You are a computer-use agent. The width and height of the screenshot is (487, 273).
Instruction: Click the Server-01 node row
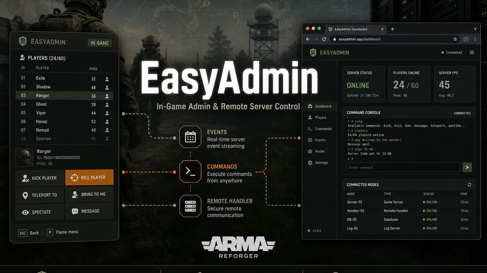[x=408, y=202]
